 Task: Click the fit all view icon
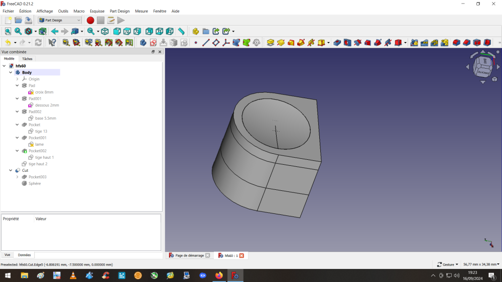8,31
